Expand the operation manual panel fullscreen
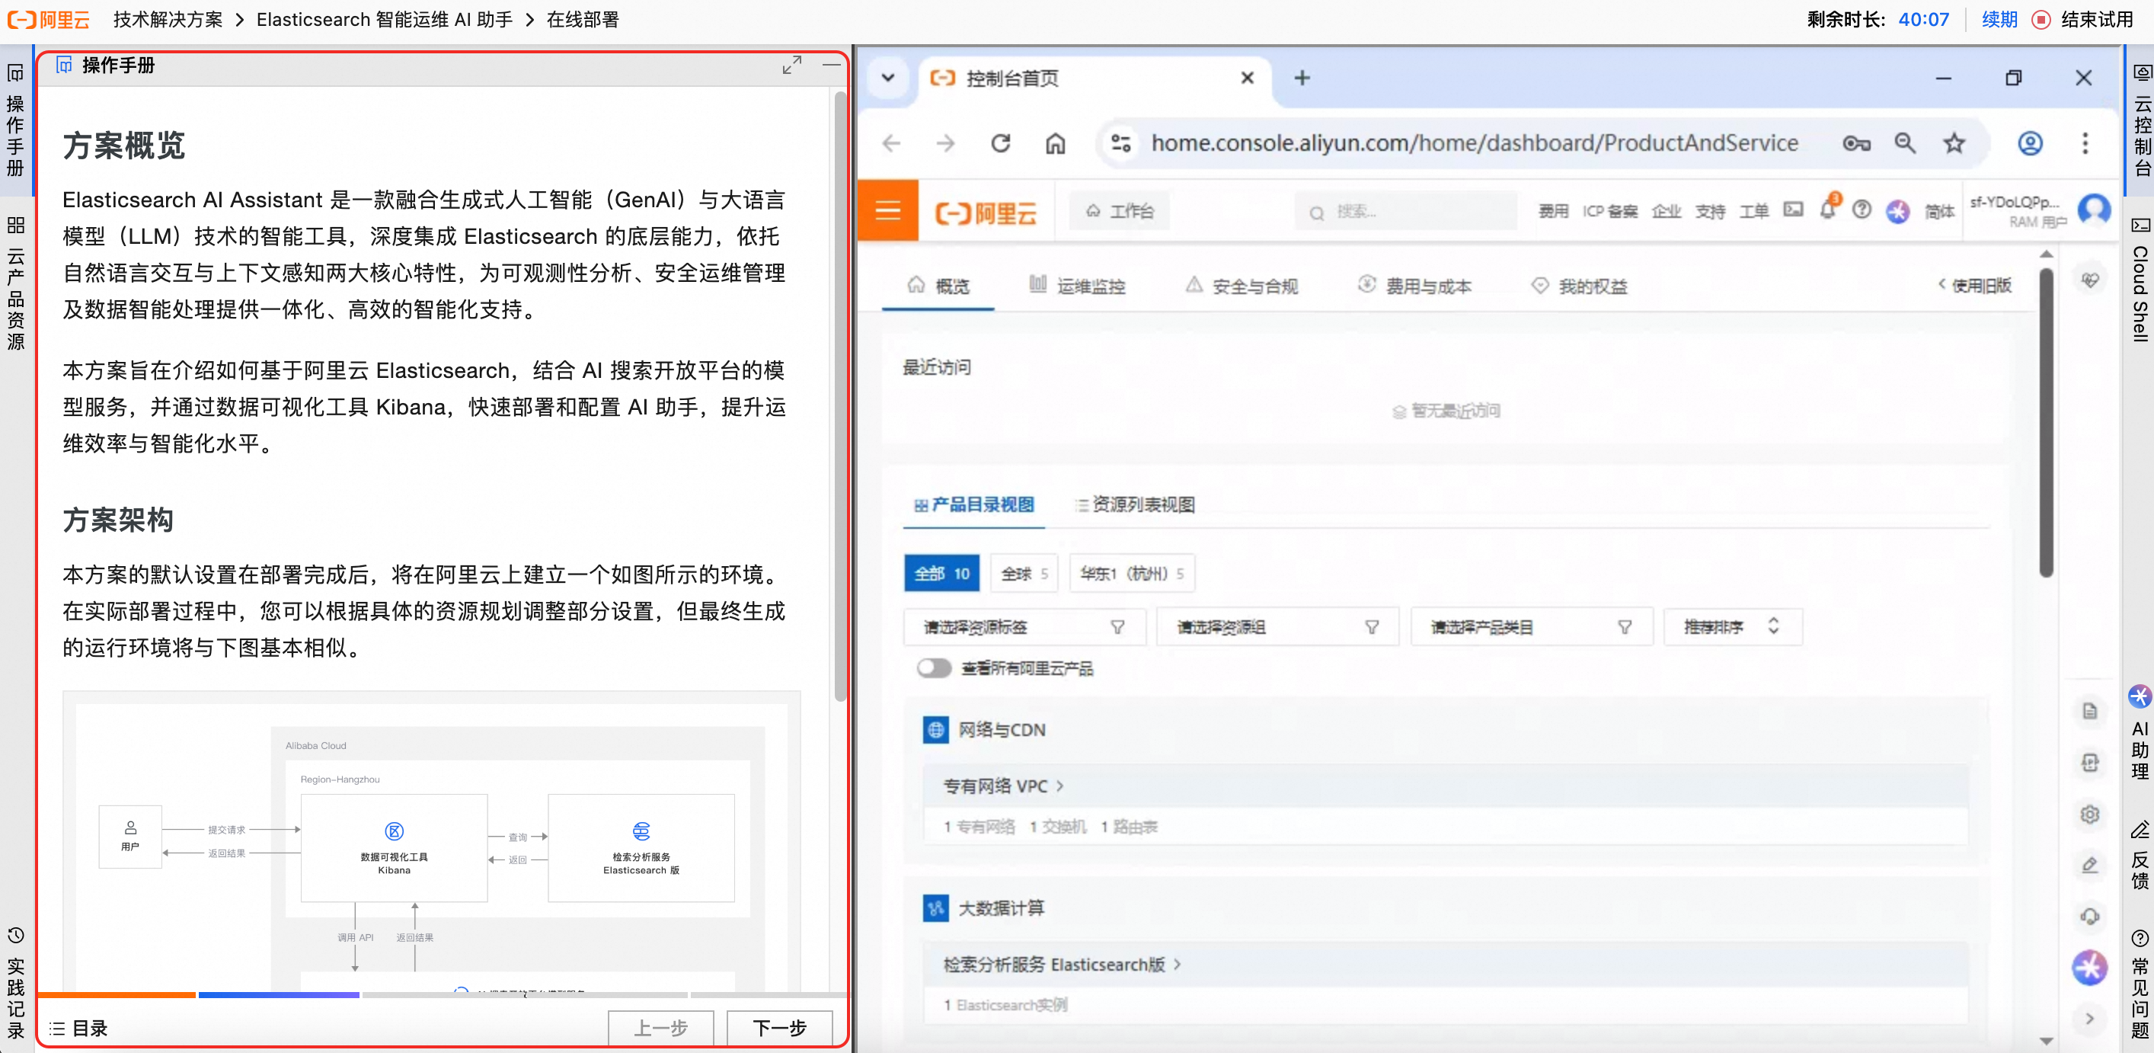This screenshot has height=1053, width=2154. click(x=791, y=66)
